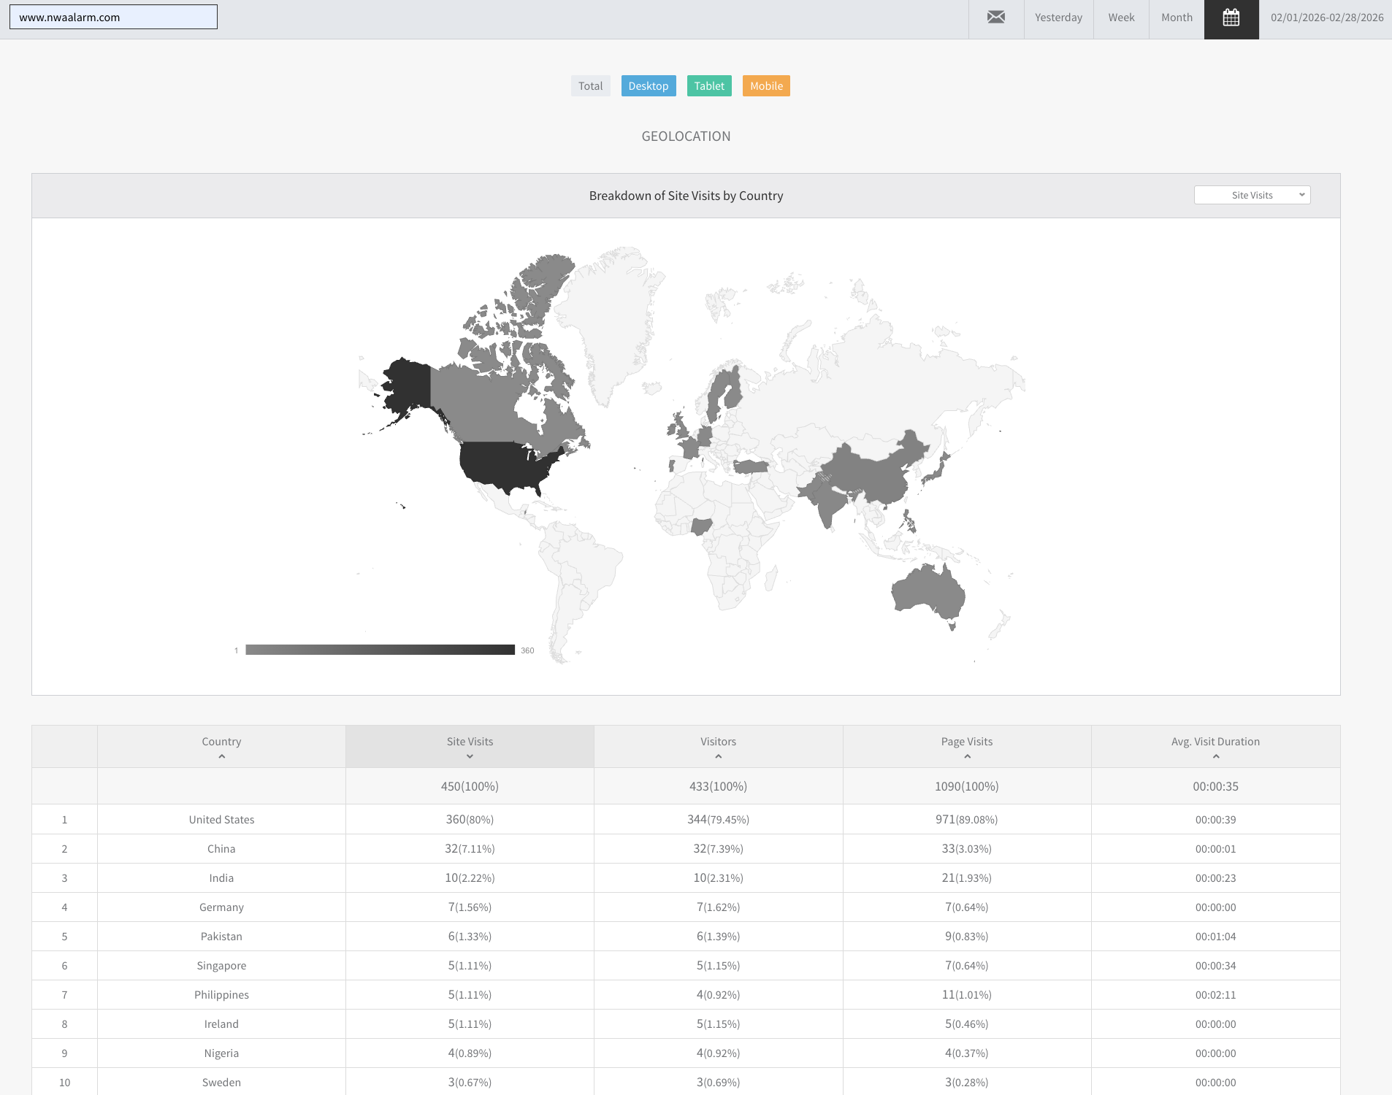Click Philippines duration 00:02:11
The width and height of the screenshot is (1392, 1095).
coord(1216,994)
